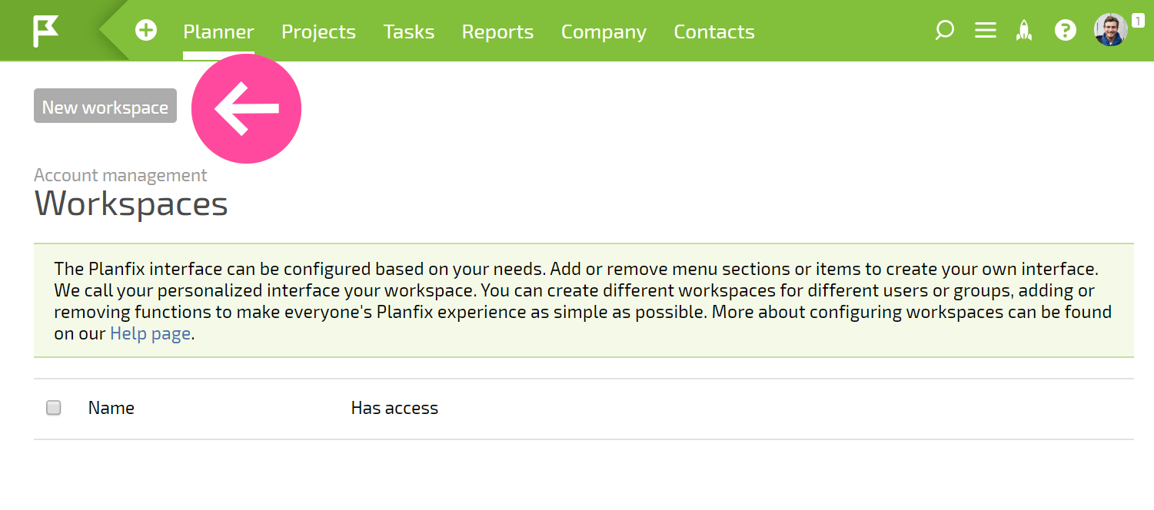This screenshot has height=510, width=1154.
Task: Click the Has access column header
Action: coord(394,408)
